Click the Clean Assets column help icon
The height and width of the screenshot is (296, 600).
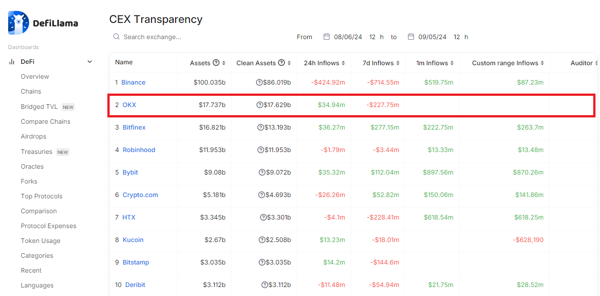point(282,63)
